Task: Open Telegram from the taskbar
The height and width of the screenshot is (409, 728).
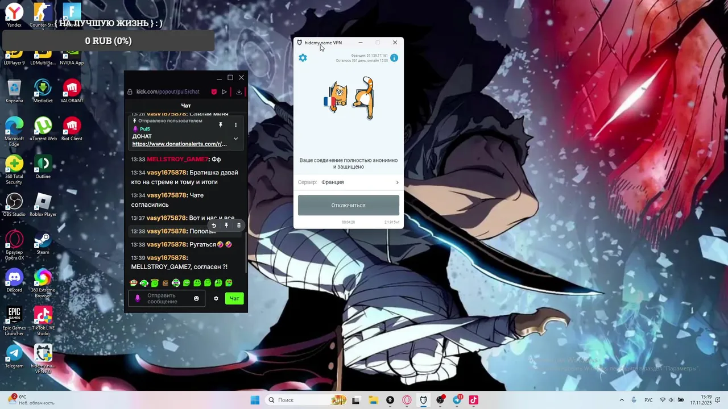Action: (x=457, y=400)
